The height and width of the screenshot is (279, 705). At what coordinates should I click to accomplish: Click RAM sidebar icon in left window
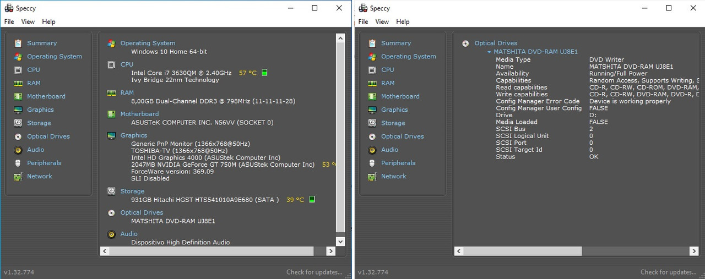[x=18, y=83]
